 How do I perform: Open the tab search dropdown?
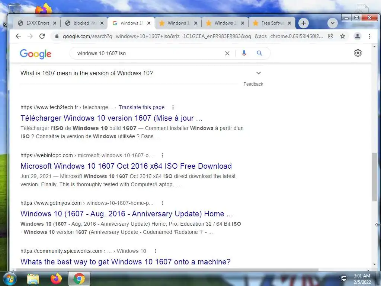(x=332, y=23)
